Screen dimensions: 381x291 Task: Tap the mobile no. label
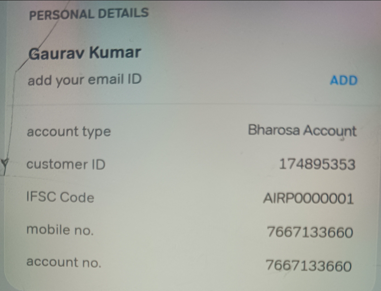point(60,230)
